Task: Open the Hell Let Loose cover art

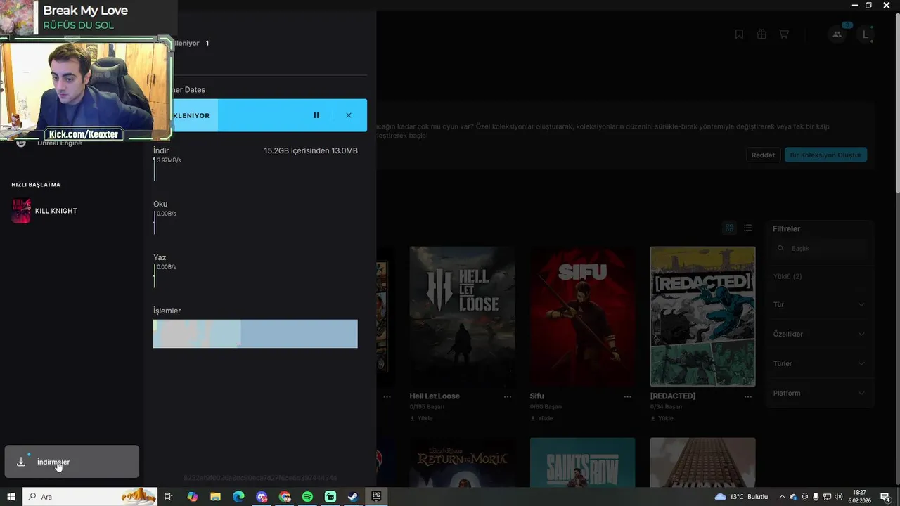Action: coord(463,316)
